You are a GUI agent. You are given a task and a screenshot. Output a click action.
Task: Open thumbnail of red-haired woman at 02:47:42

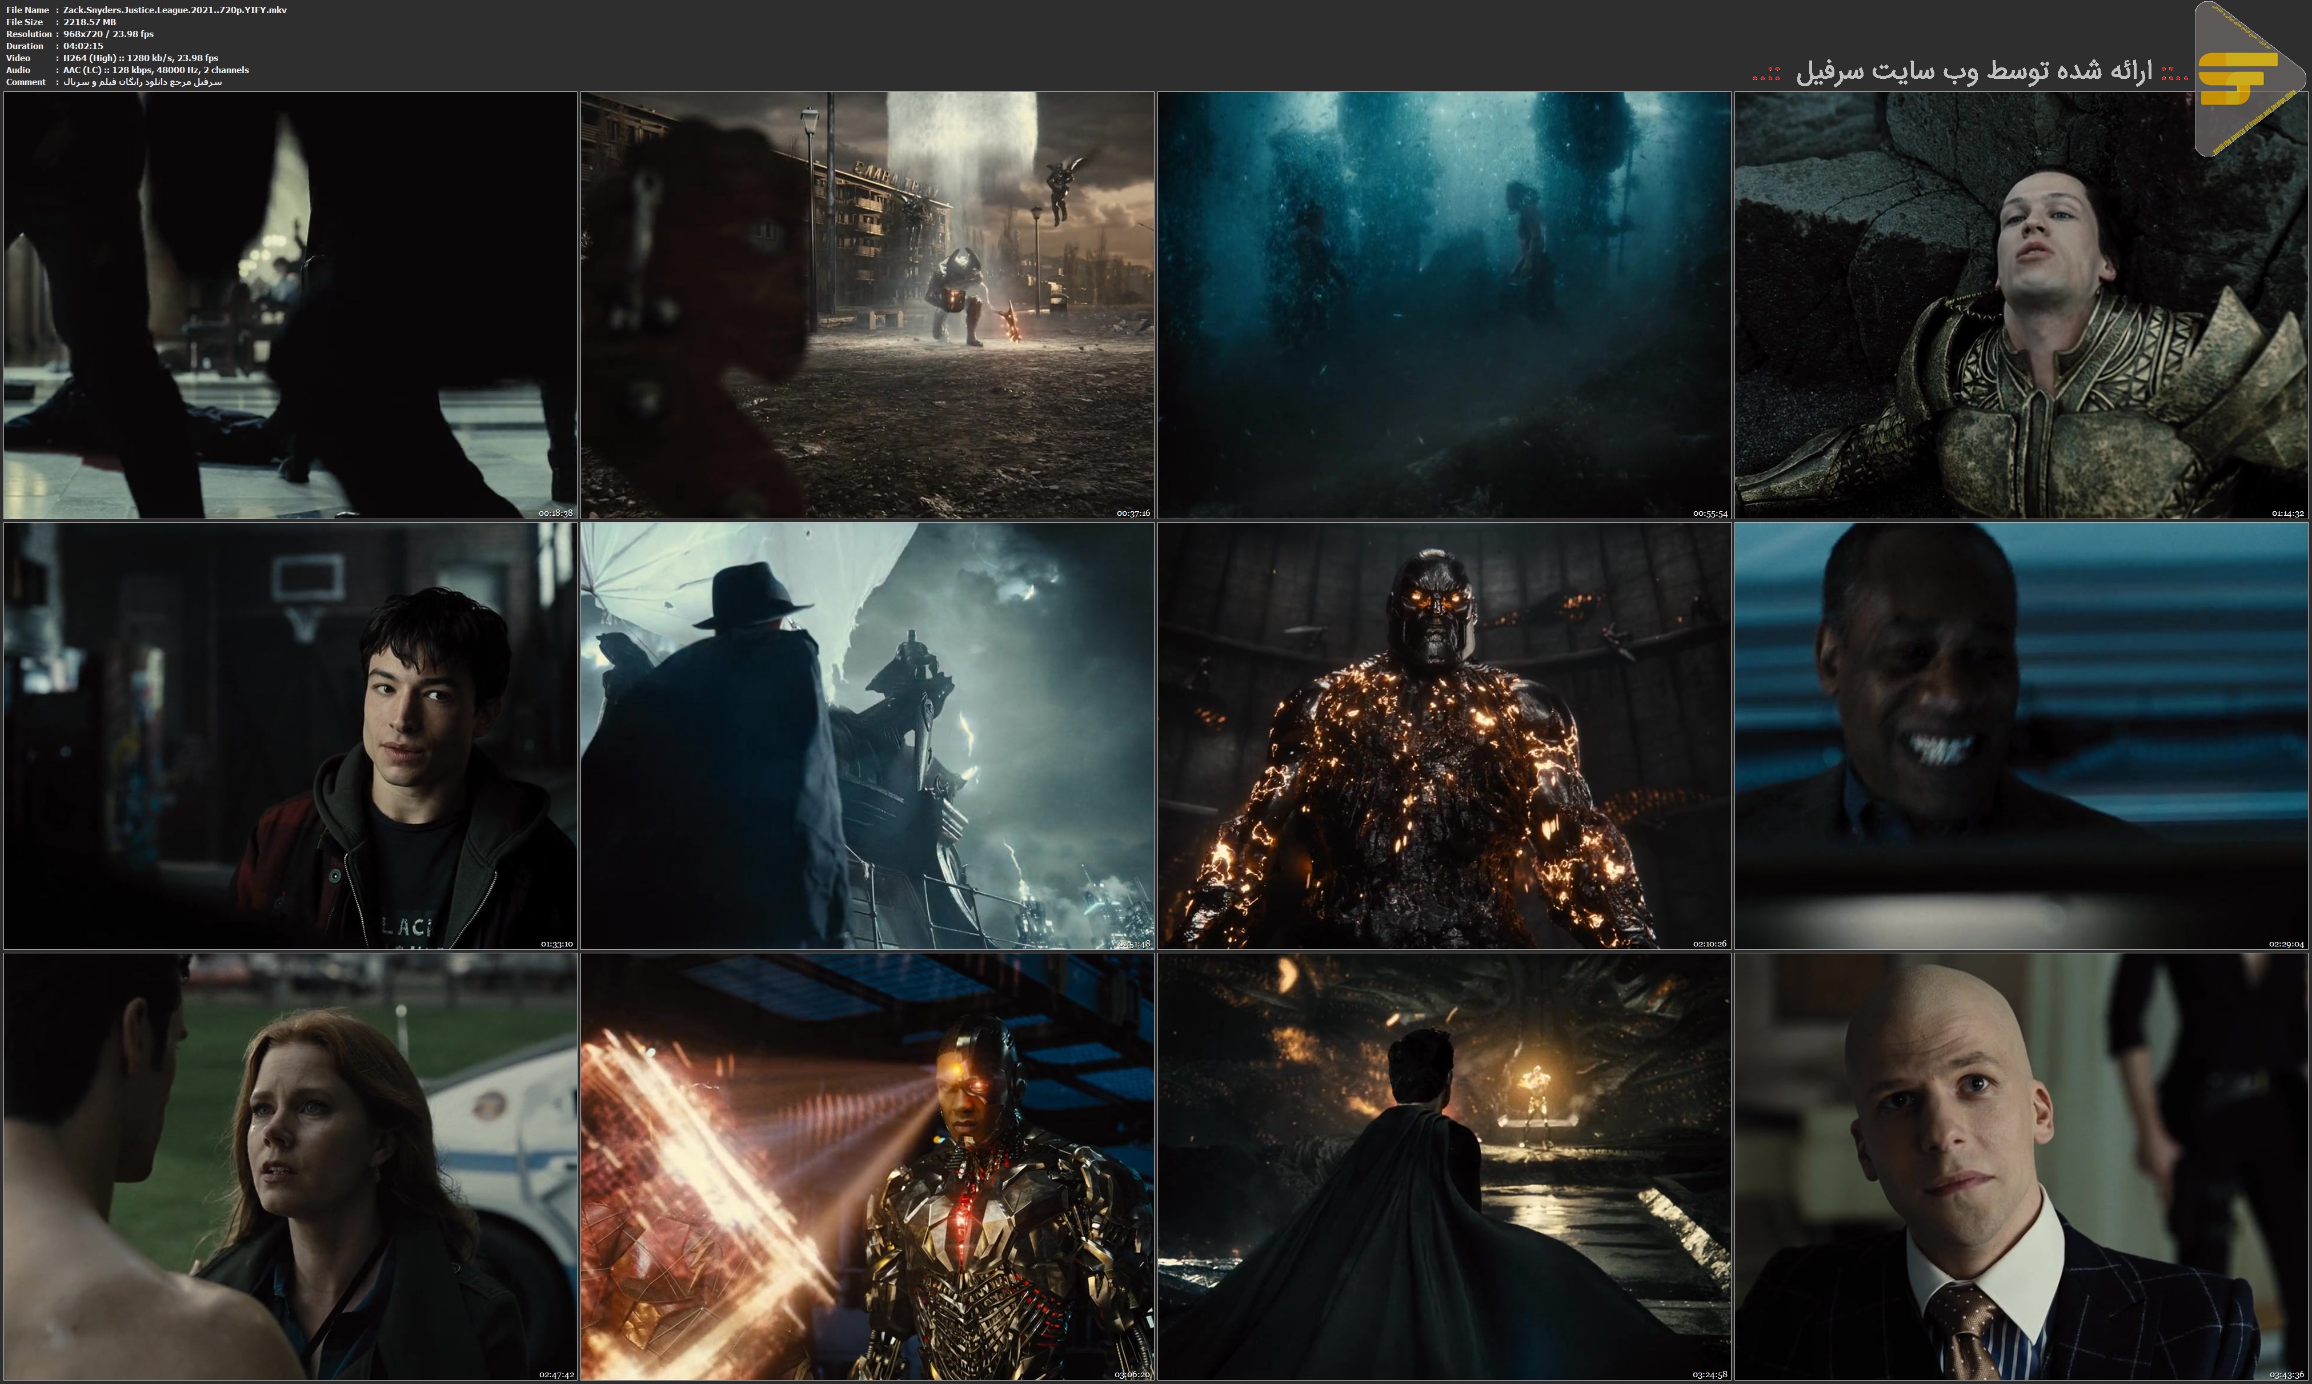[x=290, y=1167]
